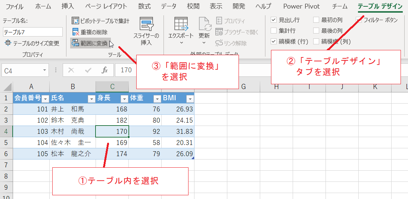The height and width of the screenshot is (199, 408).
Task: Click cell 松本 龍之介
Action: click(72, 154)
